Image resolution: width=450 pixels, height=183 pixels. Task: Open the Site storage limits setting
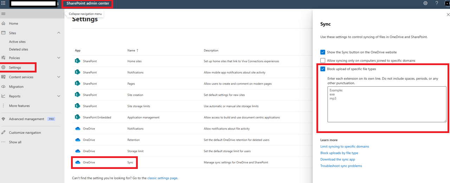click(140, 106)
